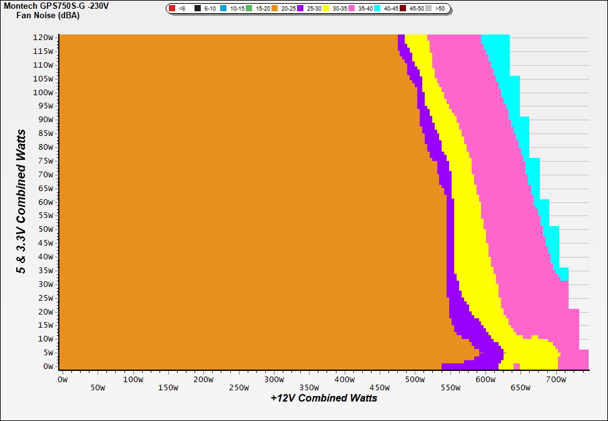Screen dimensions: 608x421
Task: Click the 120W label on the vertical axis
Action: pyautogui.click(x=43, y=37)
